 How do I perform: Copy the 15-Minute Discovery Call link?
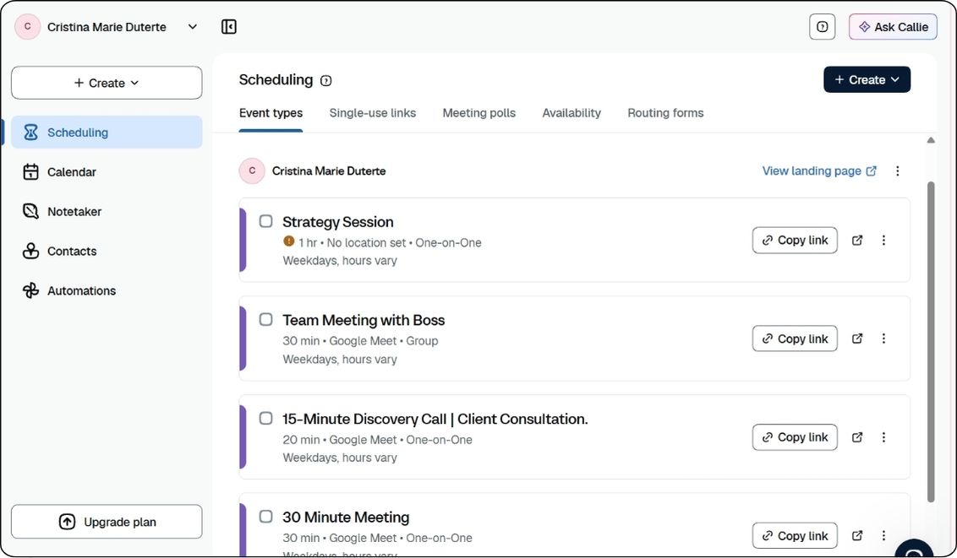795,437
